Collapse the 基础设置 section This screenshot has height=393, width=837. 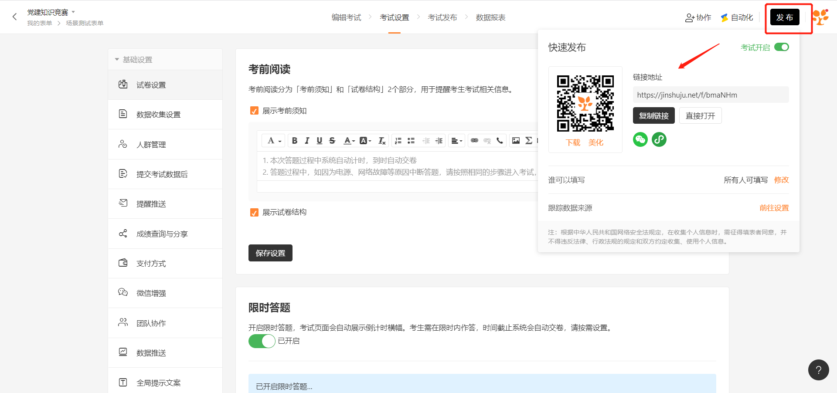click(117, 60)
